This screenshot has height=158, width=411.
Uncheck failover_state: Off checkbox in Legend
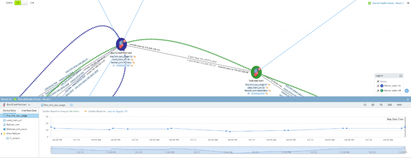[378, 90]
